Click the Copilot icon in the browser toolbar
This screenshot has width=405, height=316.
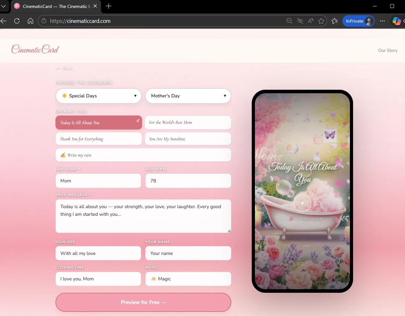(x=397, y=21)
